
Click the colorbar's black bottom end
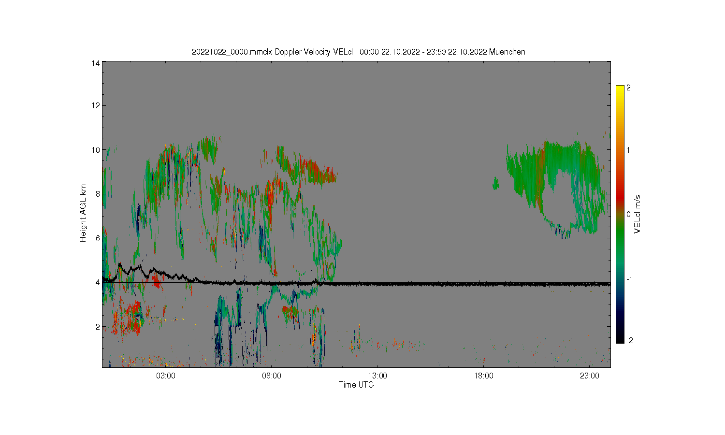tap(620, 338)
